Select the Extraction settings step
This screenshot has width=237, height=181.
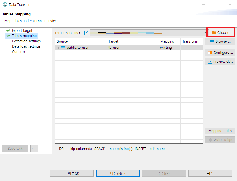[x=26, y=41]
